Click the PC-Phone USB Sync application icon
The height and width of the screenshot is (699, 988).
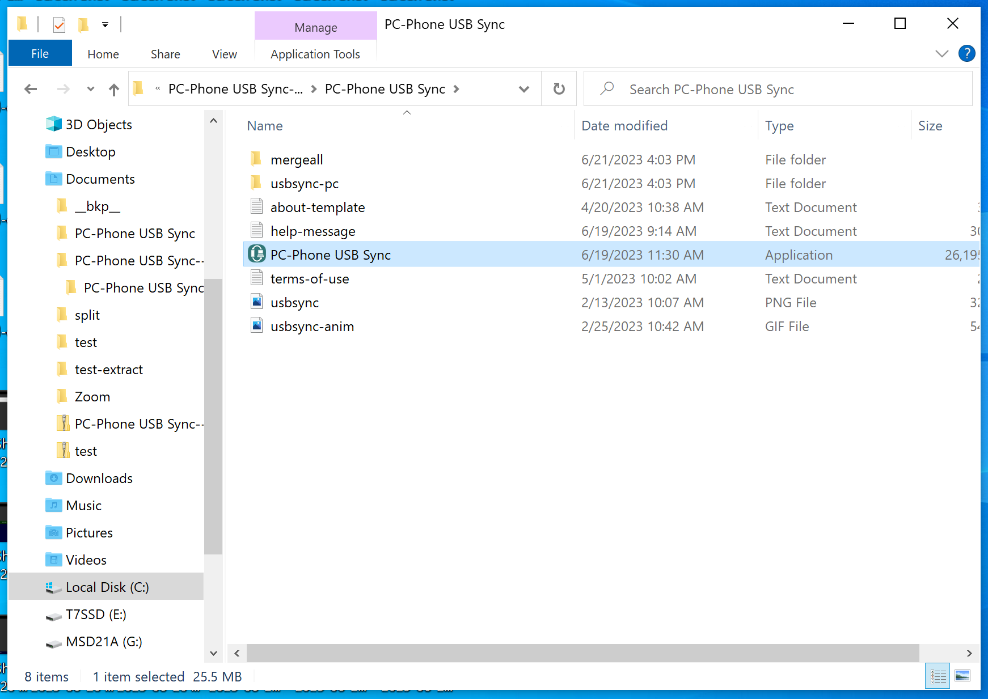tap(257, 255)
